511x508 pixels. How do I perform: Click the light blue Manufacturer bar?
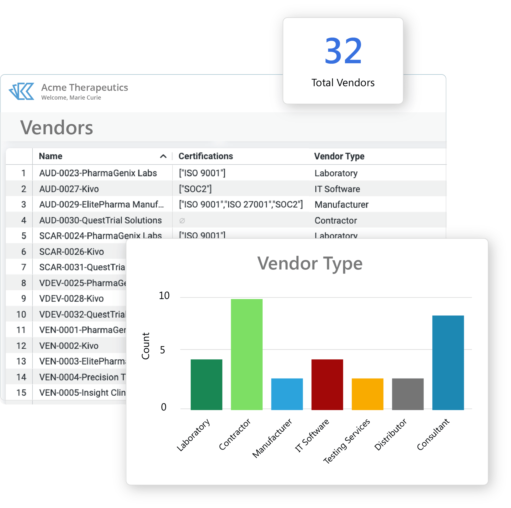point(287,394)
